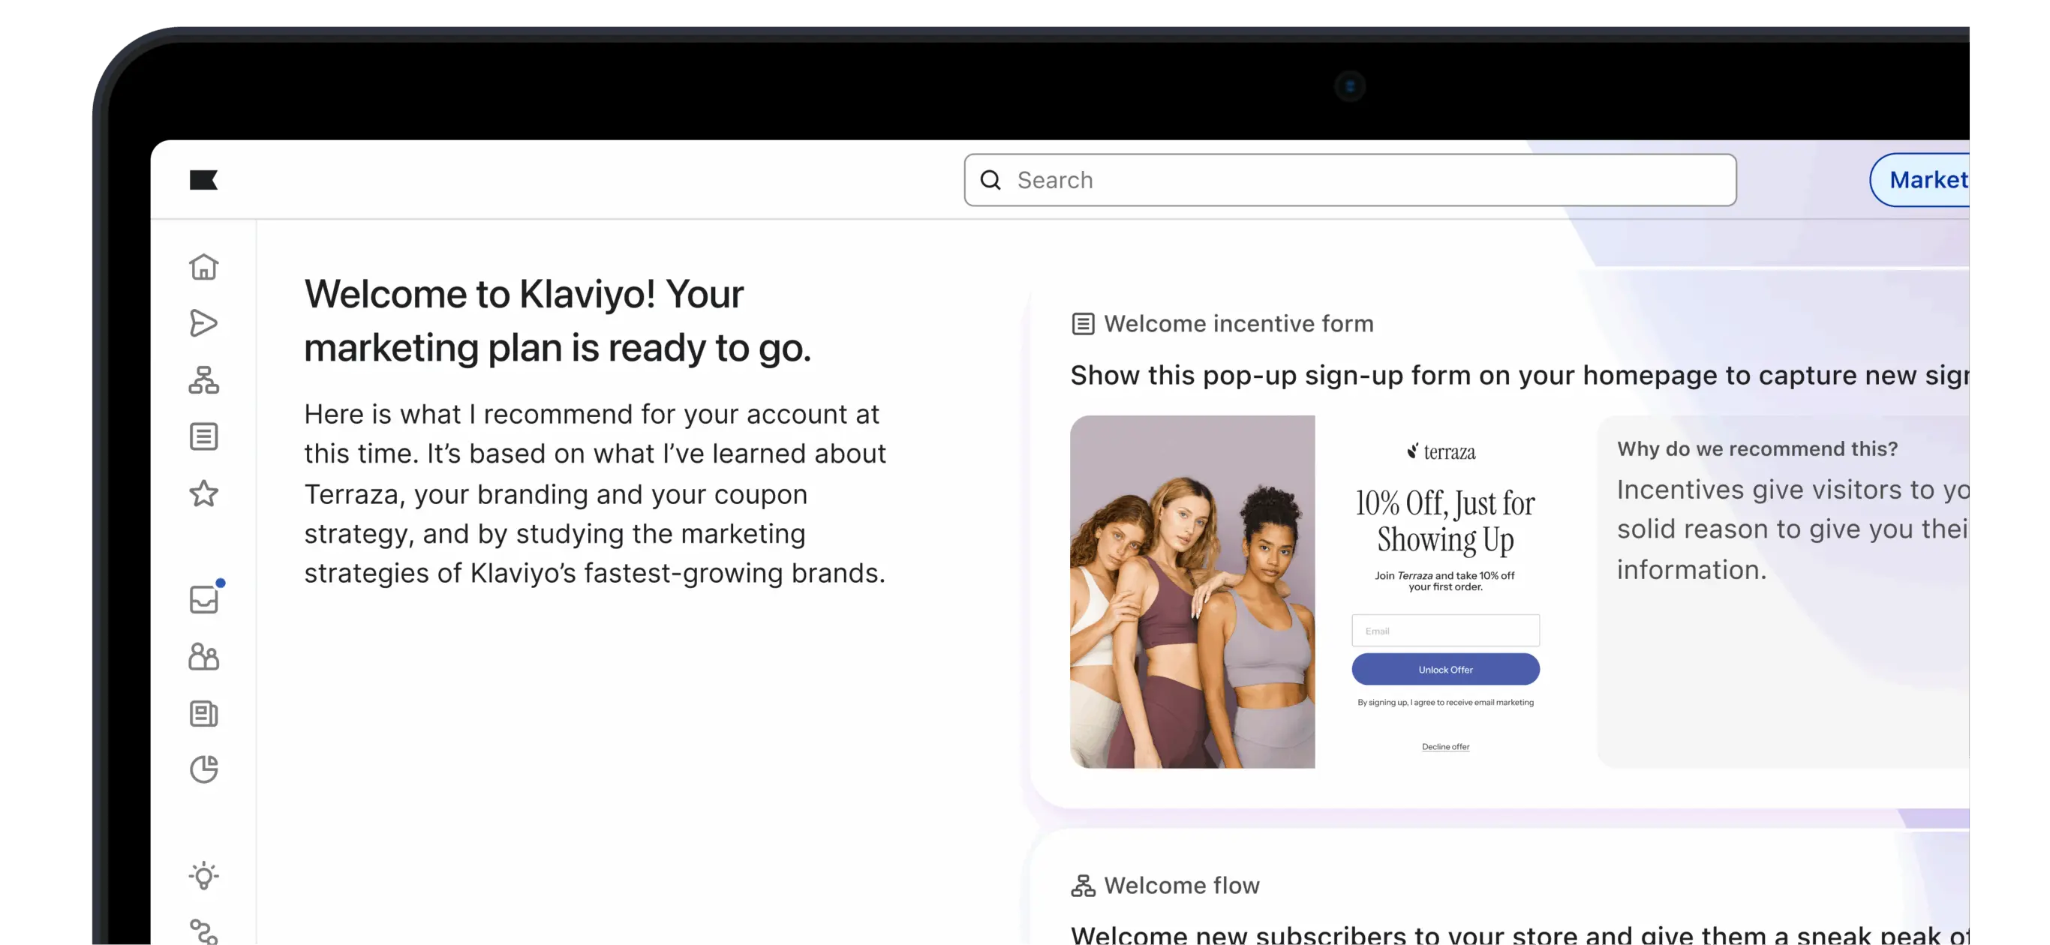Open Flows hierarchy icon in sidebar
This screenshot has height=945, width=2050.
tap(204, 379)
